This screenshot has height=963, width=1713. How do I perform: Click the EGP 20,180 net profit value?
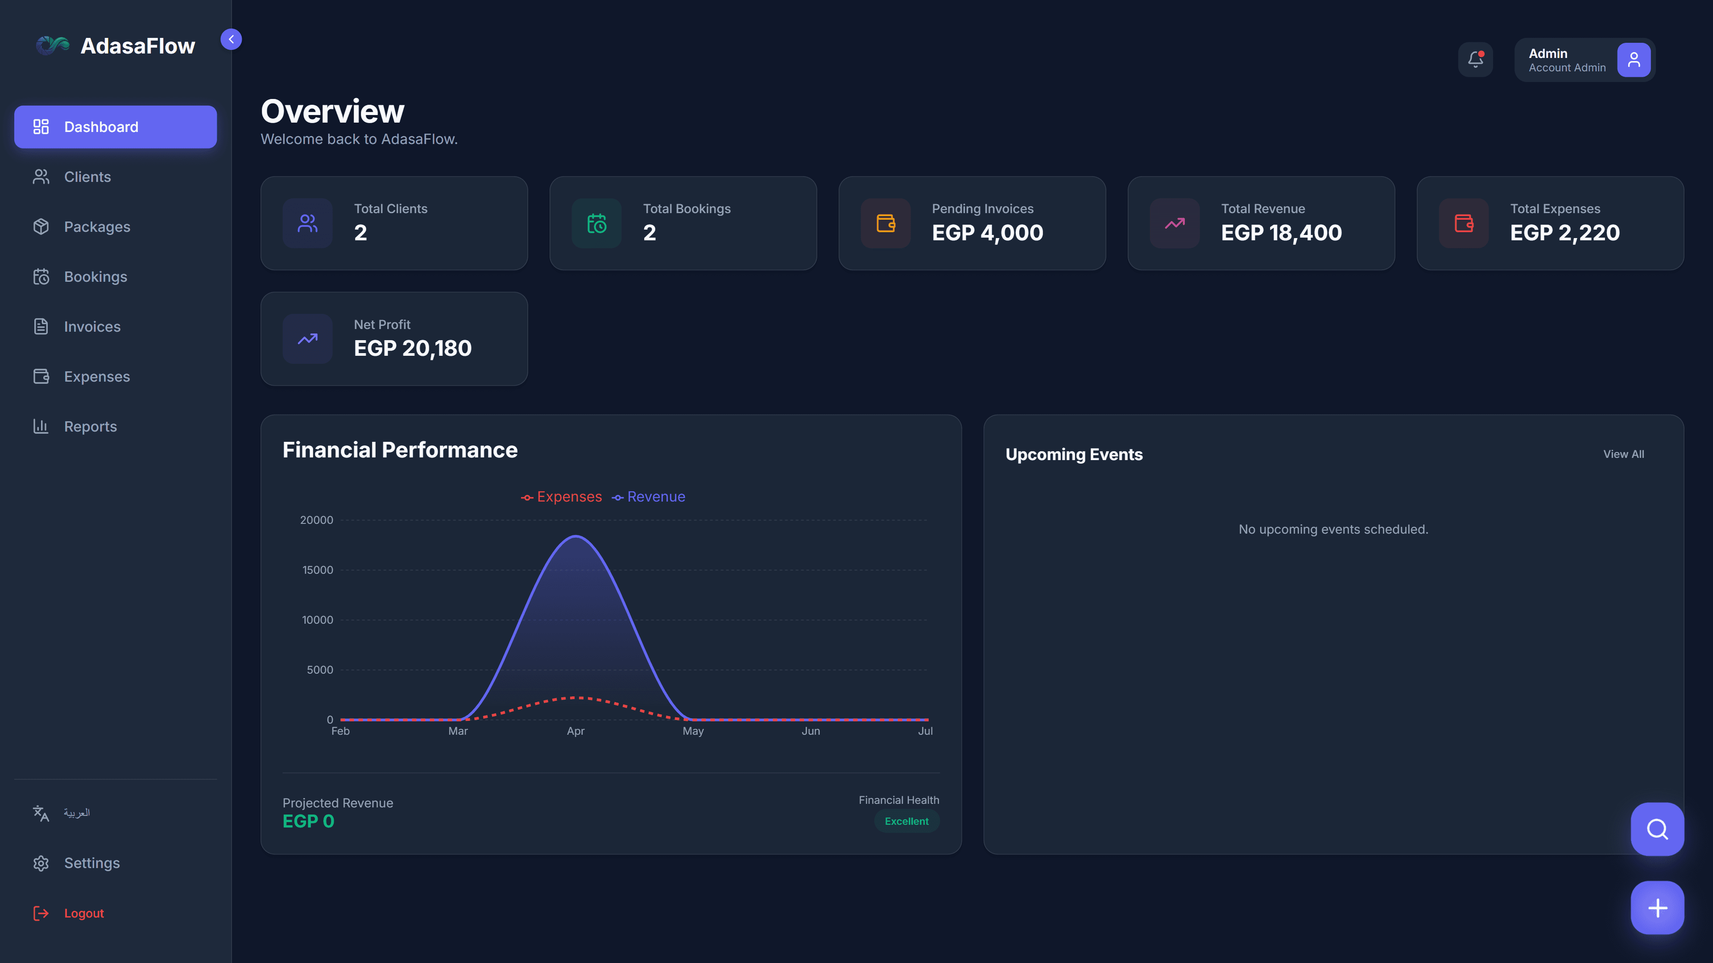(412, 348)
